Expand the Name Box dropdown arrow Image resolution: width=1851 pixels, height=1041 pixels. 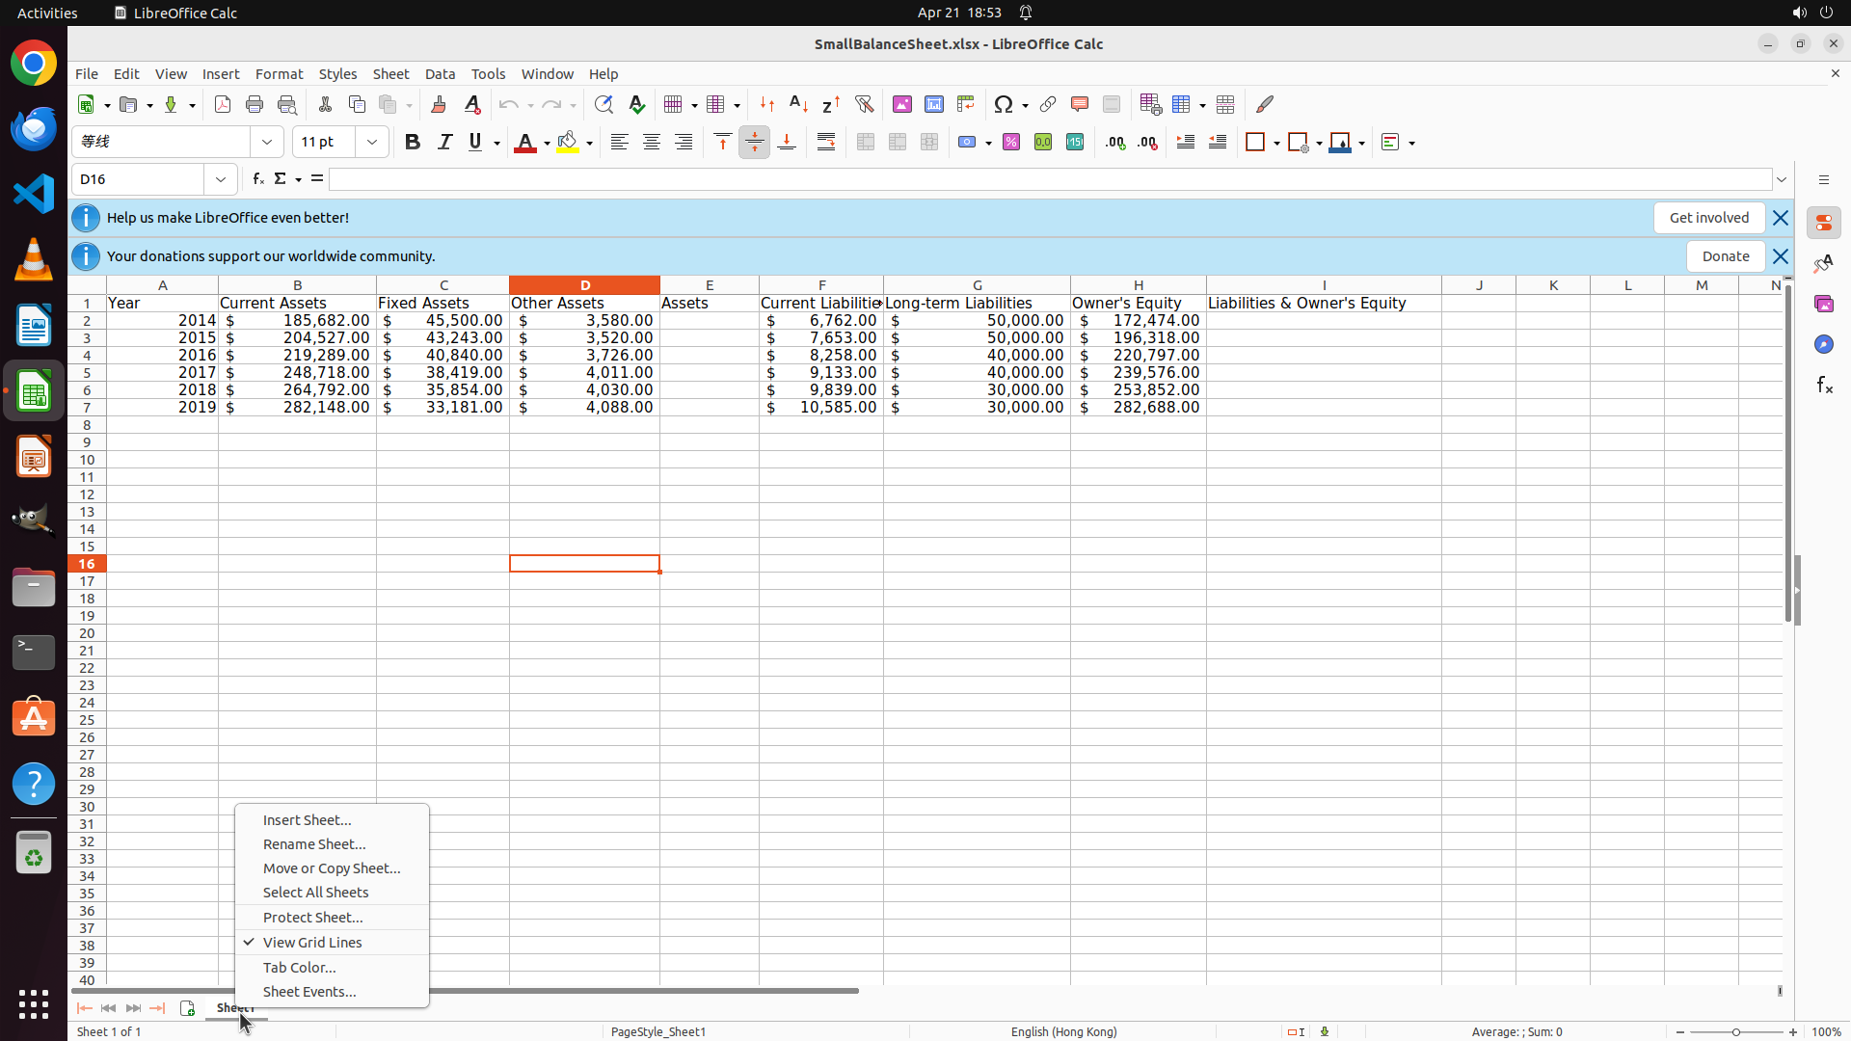(x=221, y=179)
